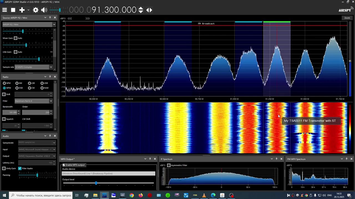Image resolution: width=355 pixels, height=199 pixels.
Task: Open the MPX Output panel options arrow
Action: coord(145,159)
